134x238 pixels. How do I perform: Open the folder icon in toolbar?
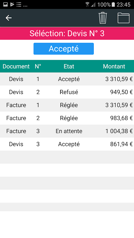coord(124,18)
